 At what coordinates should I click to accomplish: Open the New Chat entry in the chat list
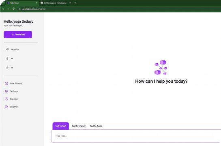click(15, 49)
